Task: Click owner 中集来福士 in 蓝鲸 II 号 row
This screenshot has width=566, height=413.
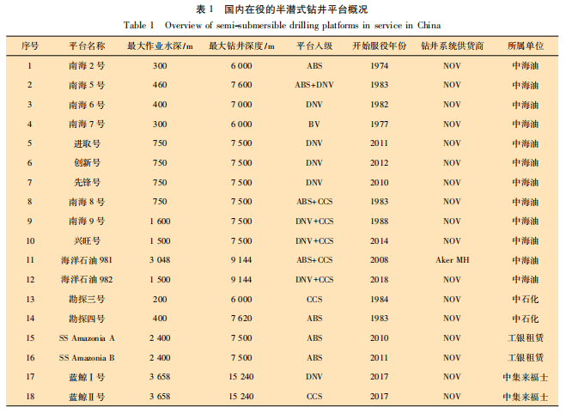Action: [x=526, y=397]
